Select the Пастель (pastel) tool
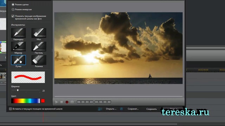Screen dimensions: 225x126 point(39,47)
